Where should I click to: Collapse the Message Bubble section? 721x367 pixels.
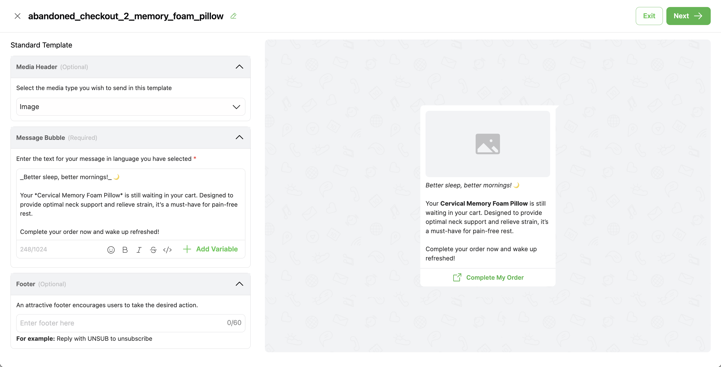click(239, 137)
